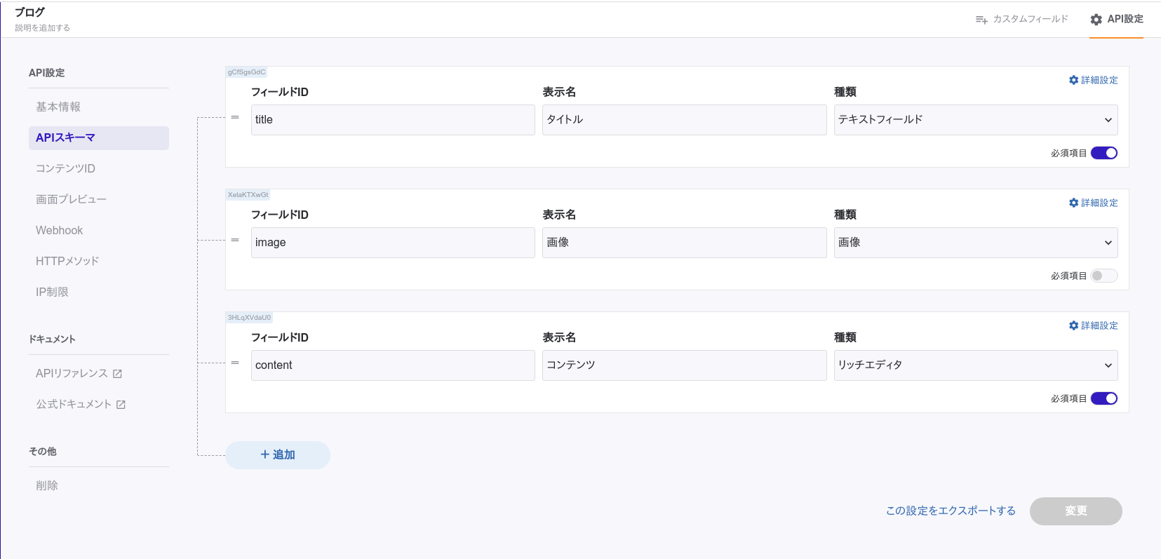Click the gear icon in image field's 詳細設定
Image resolution: width=1161 pixels, height=559 pixels.
[x=1073, y=203]
